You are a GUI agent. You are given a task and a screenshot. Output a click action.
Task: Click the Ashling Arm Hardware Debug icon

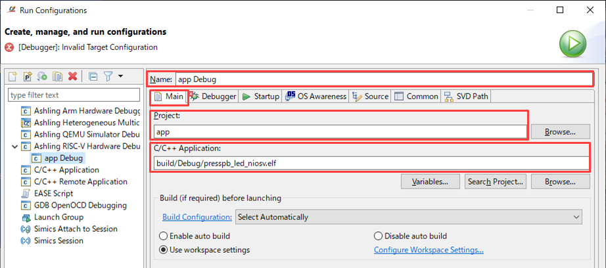tap(26, 111)
